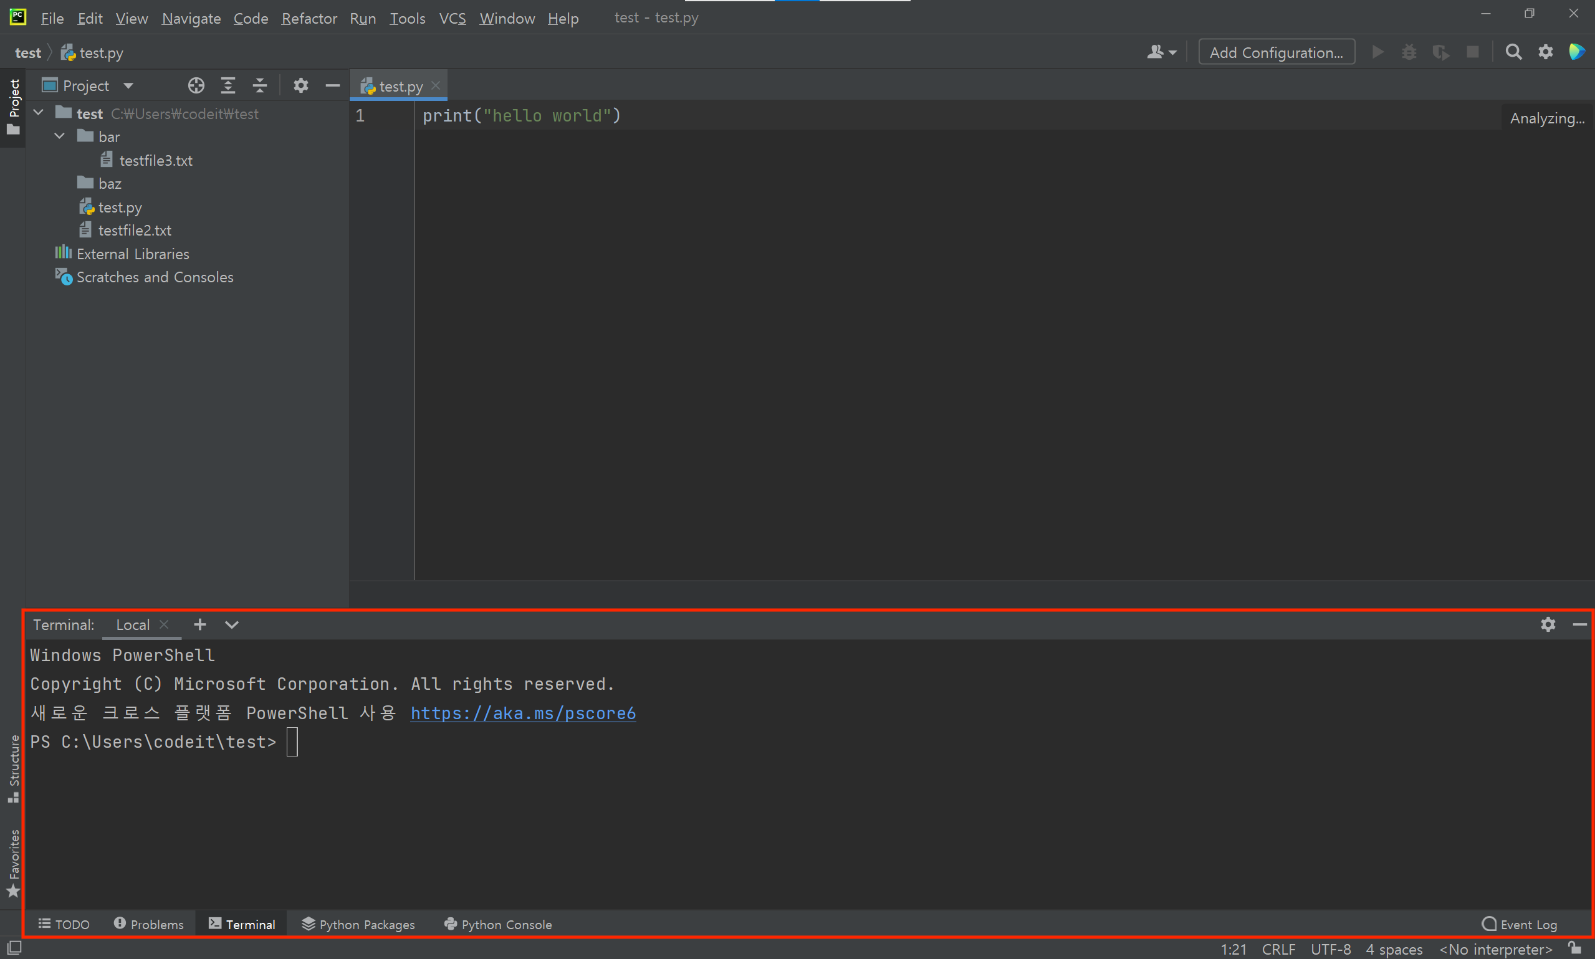Open the Project view dropdown arrow
This screenshot has width=1595, height=959.
[x=128, y=86]
